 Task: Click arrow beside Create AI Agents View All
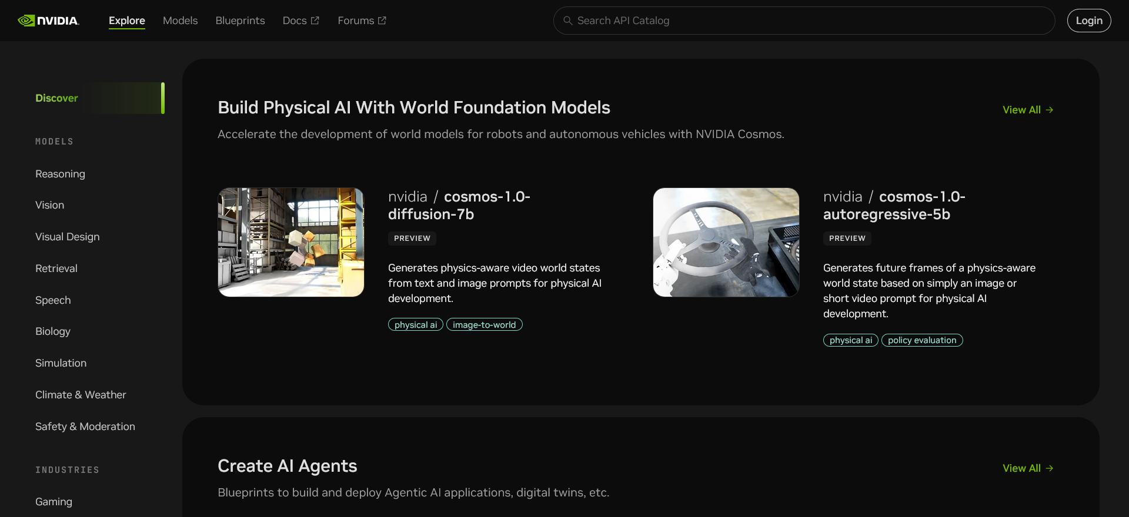1050,468
